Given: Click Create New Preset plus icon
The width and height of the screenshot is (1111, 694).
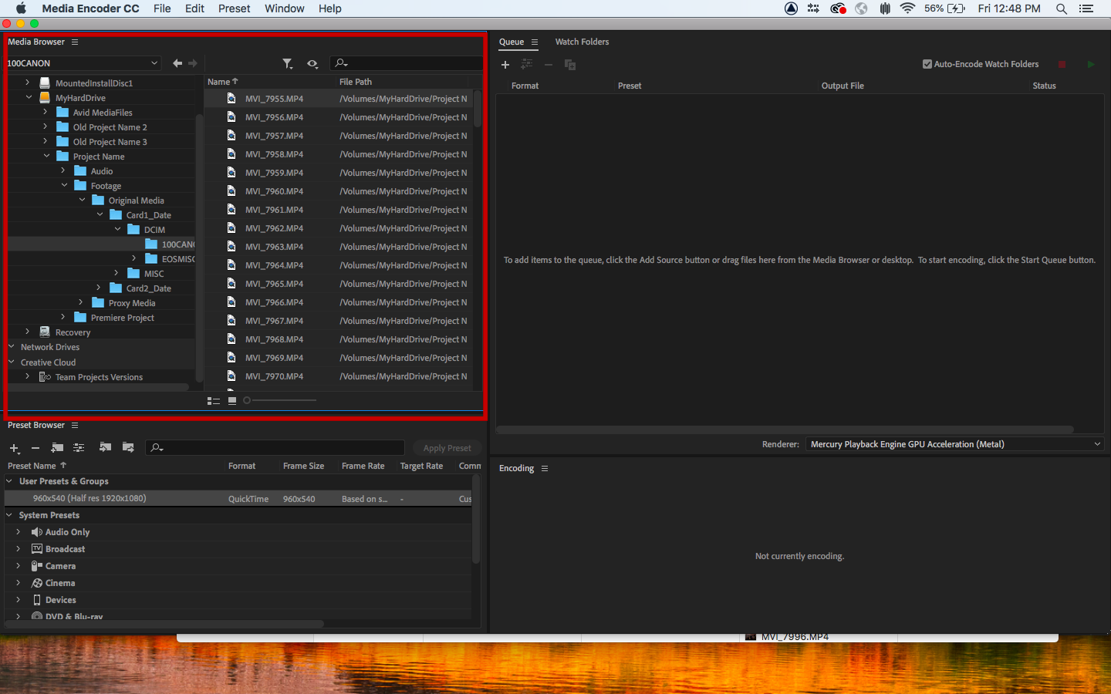Looking at the screenshot, I should pos(14,448).
